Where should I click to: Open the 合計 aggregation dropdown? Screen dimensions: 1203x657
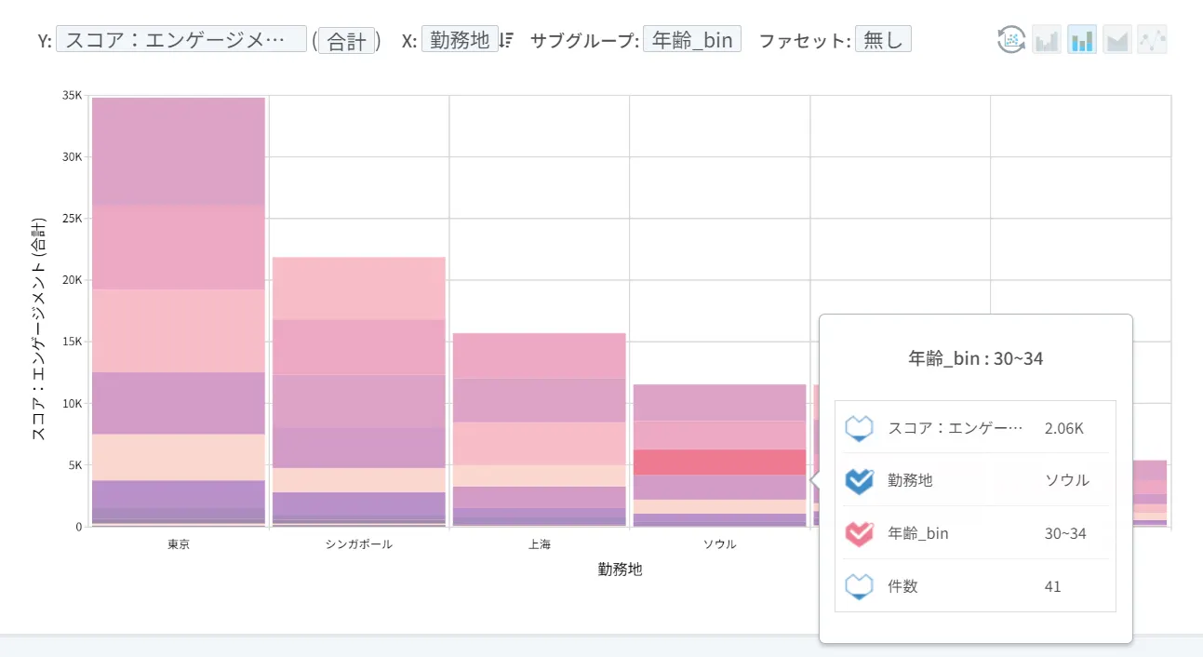tap(347, 40)
